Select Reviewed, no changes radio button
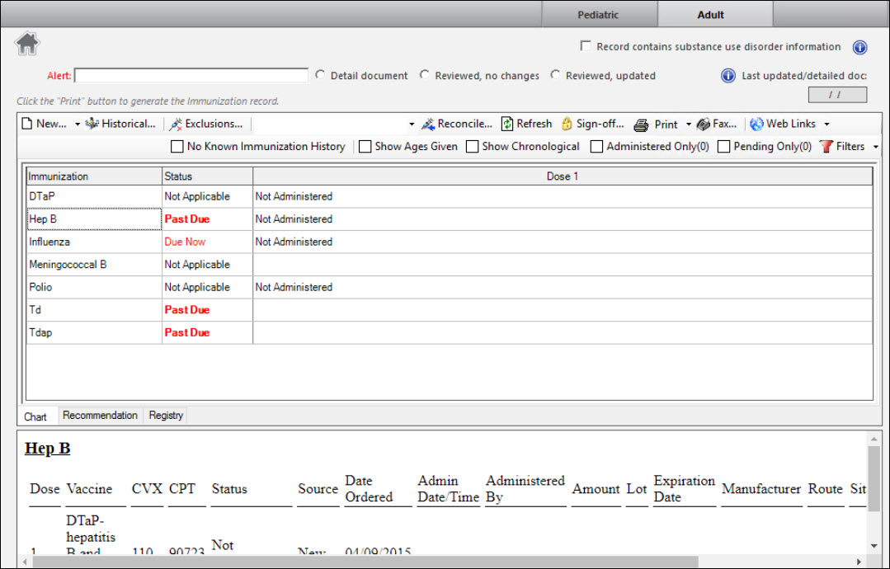 425,75
